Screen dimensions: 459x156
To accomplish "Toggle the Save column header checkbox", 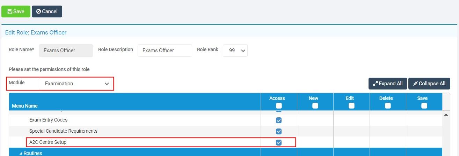I will 424,106.
